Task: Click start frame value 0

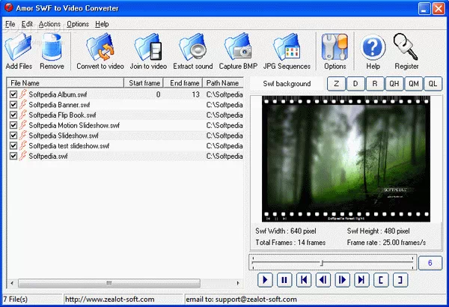Action: [x=158, y=94]
